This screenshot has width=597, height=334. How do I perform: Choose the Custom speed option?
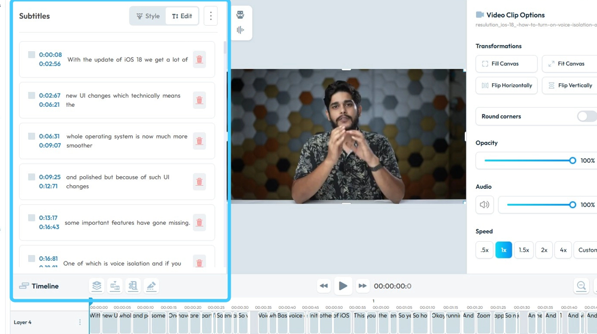tap(586, 250)
